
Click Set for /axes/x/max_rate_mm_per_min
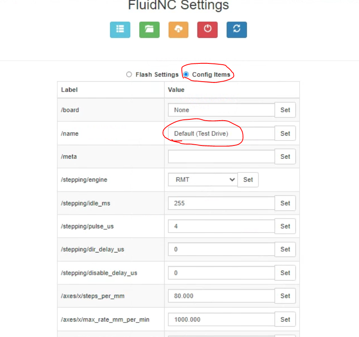[x=285, y=320]
